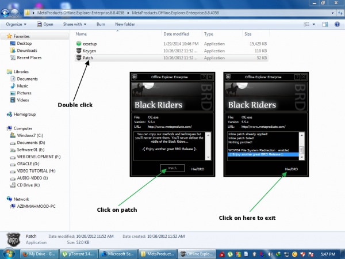
Task: Click New folder in the toolbar
Action: point(125,24)
